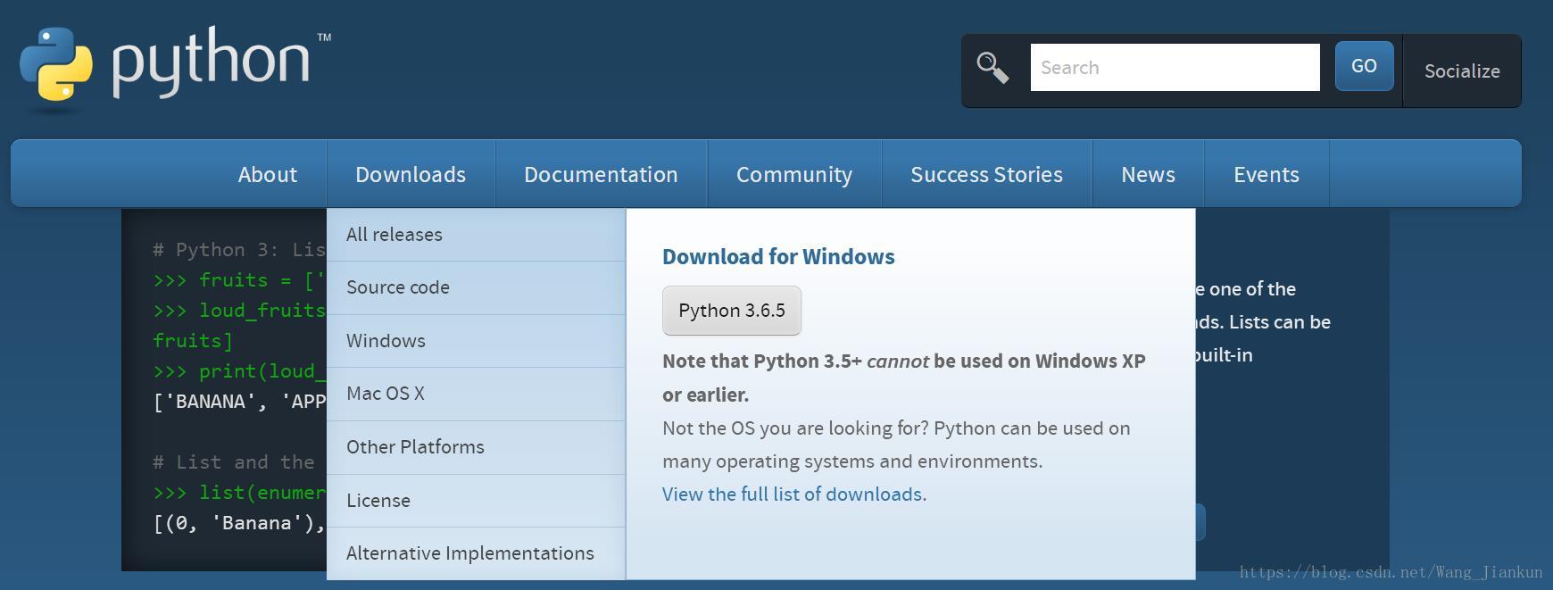Click the [(0, 'Banana'), output line
The image size is (1553, 590).
tap(239, 523)
